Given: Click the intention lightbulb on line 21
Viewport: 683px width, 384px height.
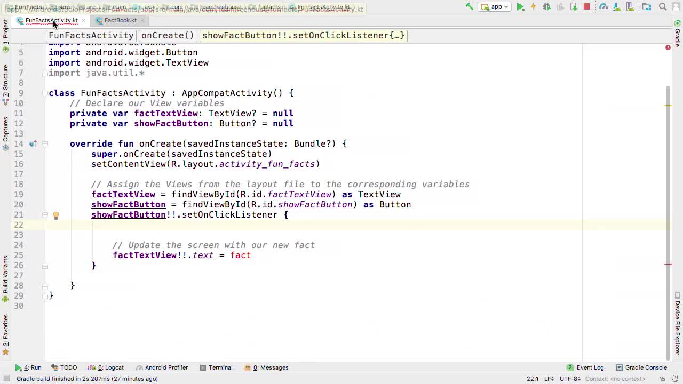Looking at the screenshot, I should pos(56,215).
